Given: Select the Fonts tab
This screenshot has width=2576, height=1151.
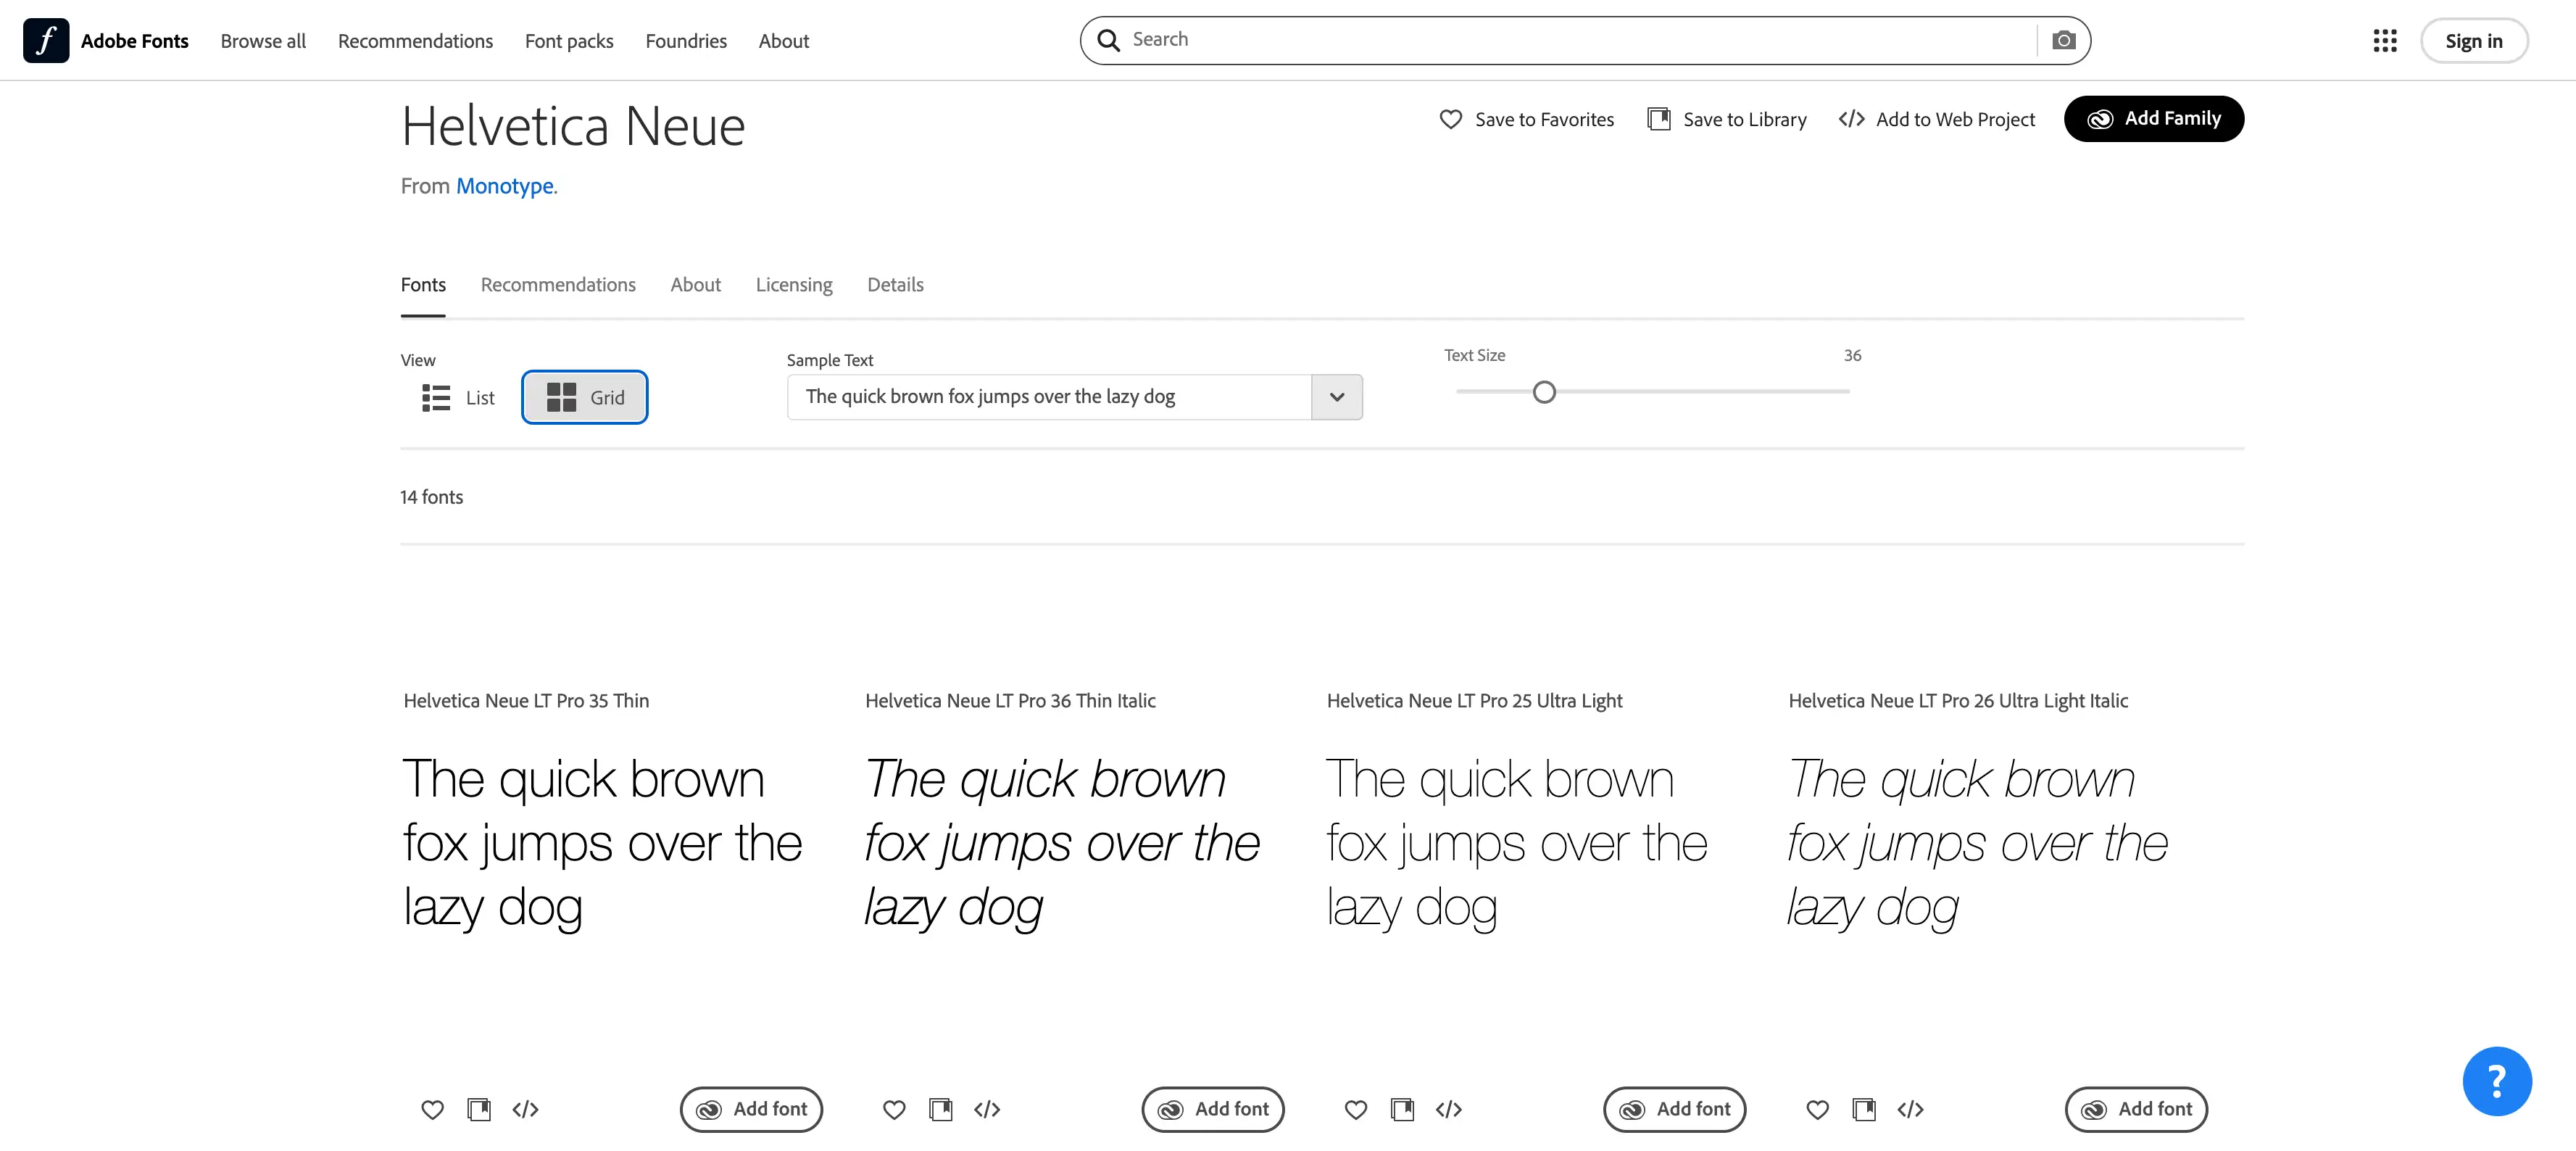Looking at the screenshot, I should coord(423,284).
